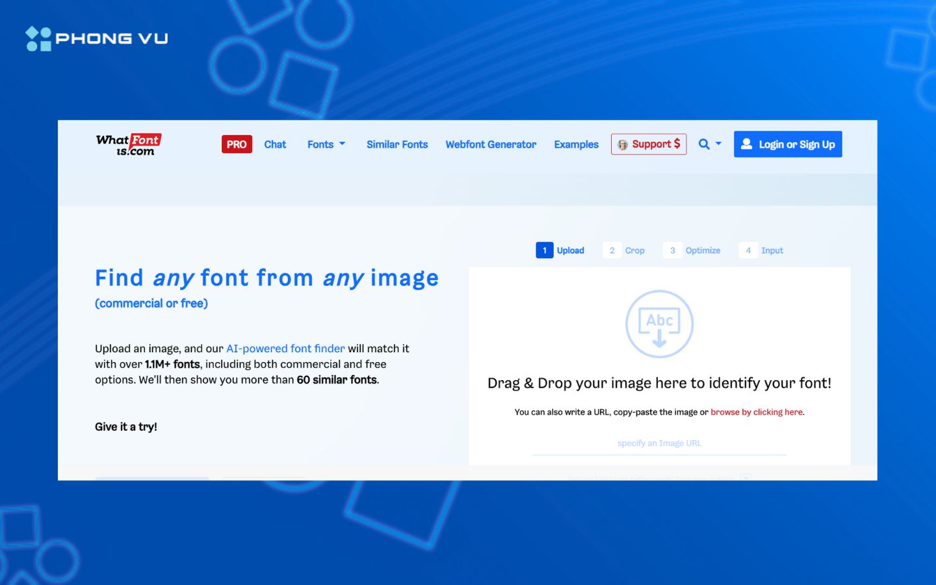Click the red PRO badge
The height and width of the screenshot is (585, 936).
pos(236,144)
